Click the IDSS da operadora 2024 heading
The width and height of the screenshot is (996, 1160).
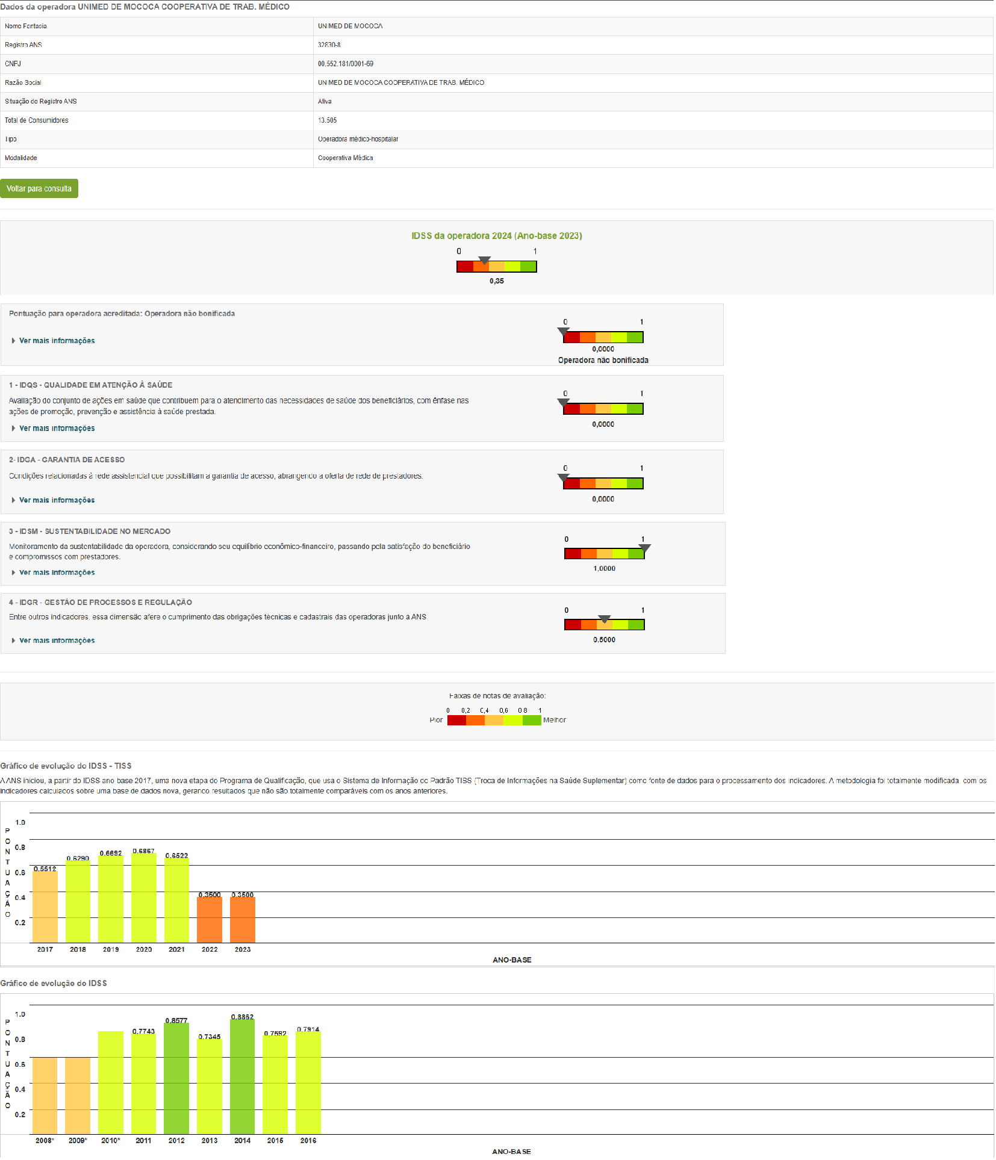click(x=497, y=236)
